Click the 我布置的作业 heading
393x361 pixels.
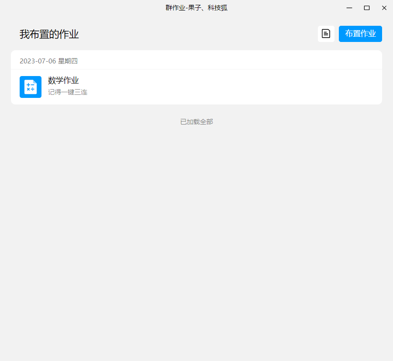[49, 34]
